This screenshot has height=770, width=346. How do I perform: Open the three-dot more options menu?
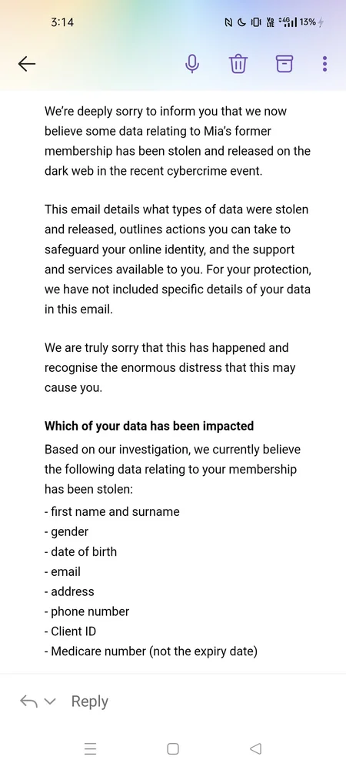click(x=324, y=64)
